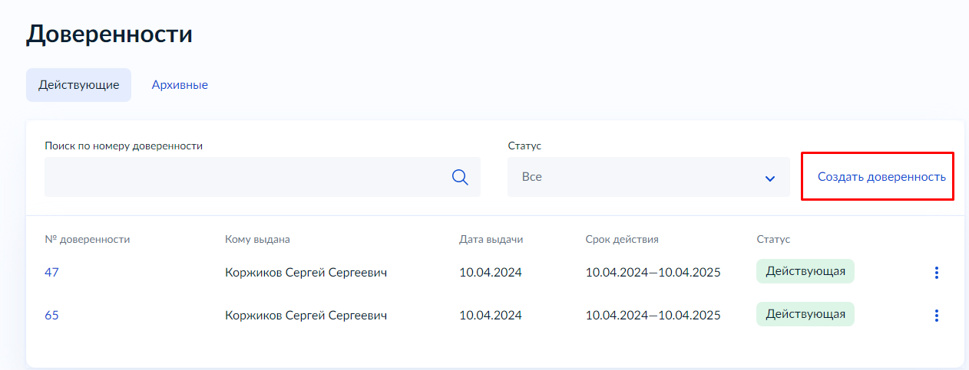Image resolution: width=969 pixels, height=370 pixels.
Task: Switch to the Действующие tab
Action: pyautogui.click(x=78, y=85)
